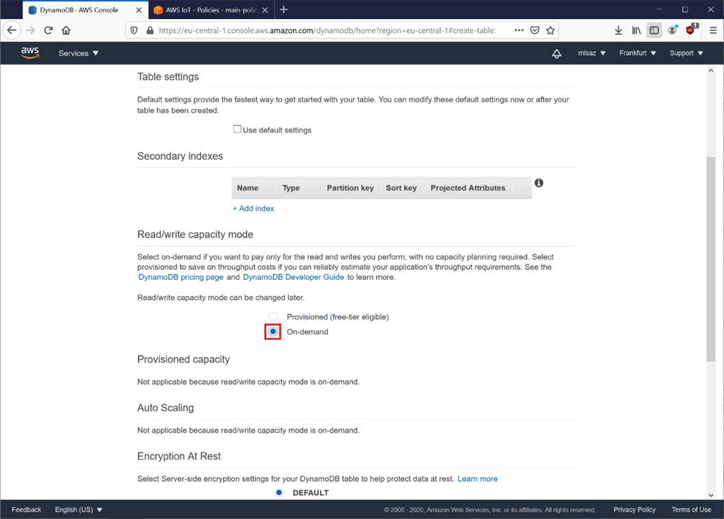Click the Type column header
724x519 pixels.
[x=291, y=188]
